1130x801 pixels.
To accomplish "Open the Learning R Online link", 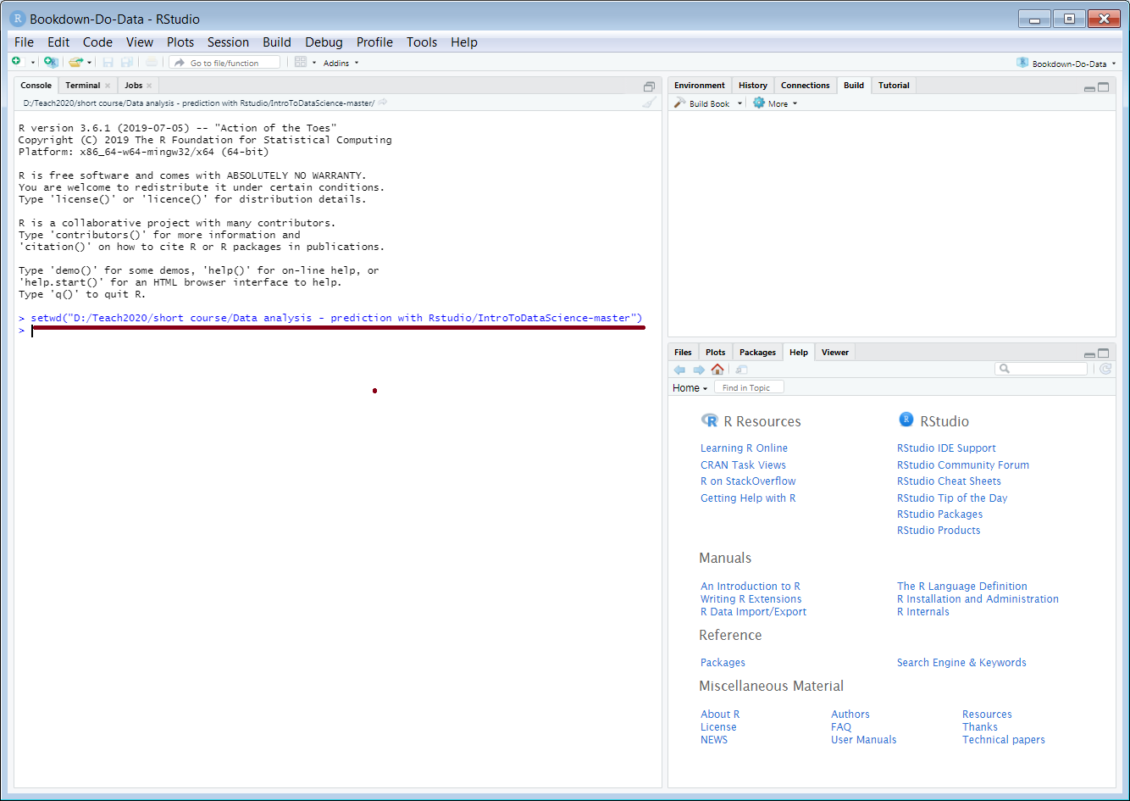I will click(744, 448).
